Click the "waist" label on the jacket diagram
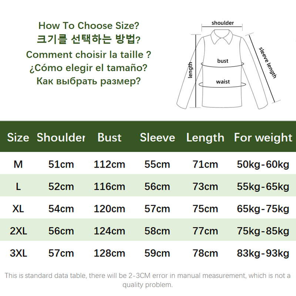 (223, 81)
